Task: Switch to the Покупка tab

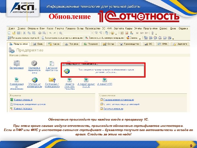Action: tap(71, 44)
